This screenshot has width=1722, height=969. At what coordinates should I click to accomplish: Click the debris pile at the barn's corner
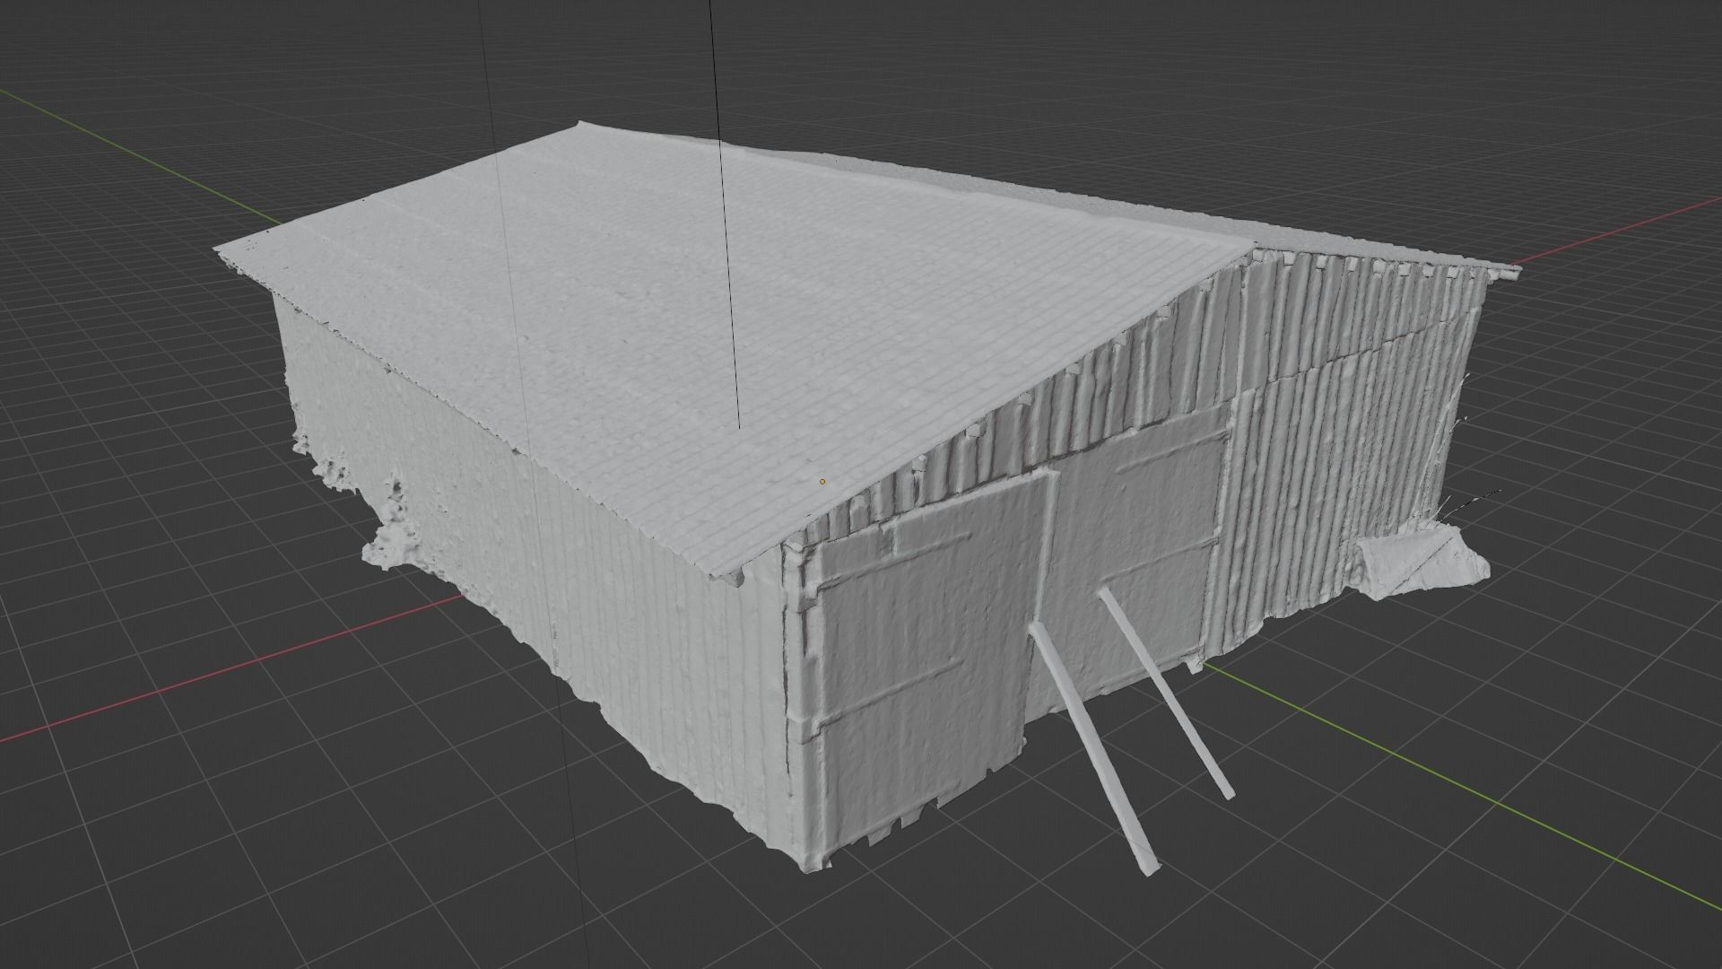(1422, 561)
